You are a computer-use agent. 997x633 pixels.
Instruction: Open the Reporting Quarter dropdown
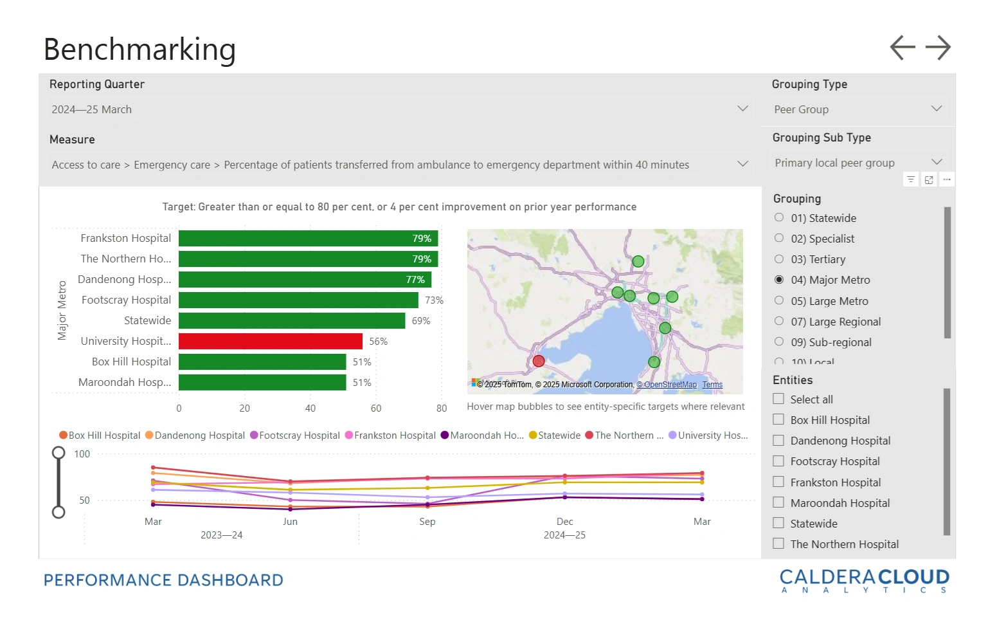(x=400, y=109)
